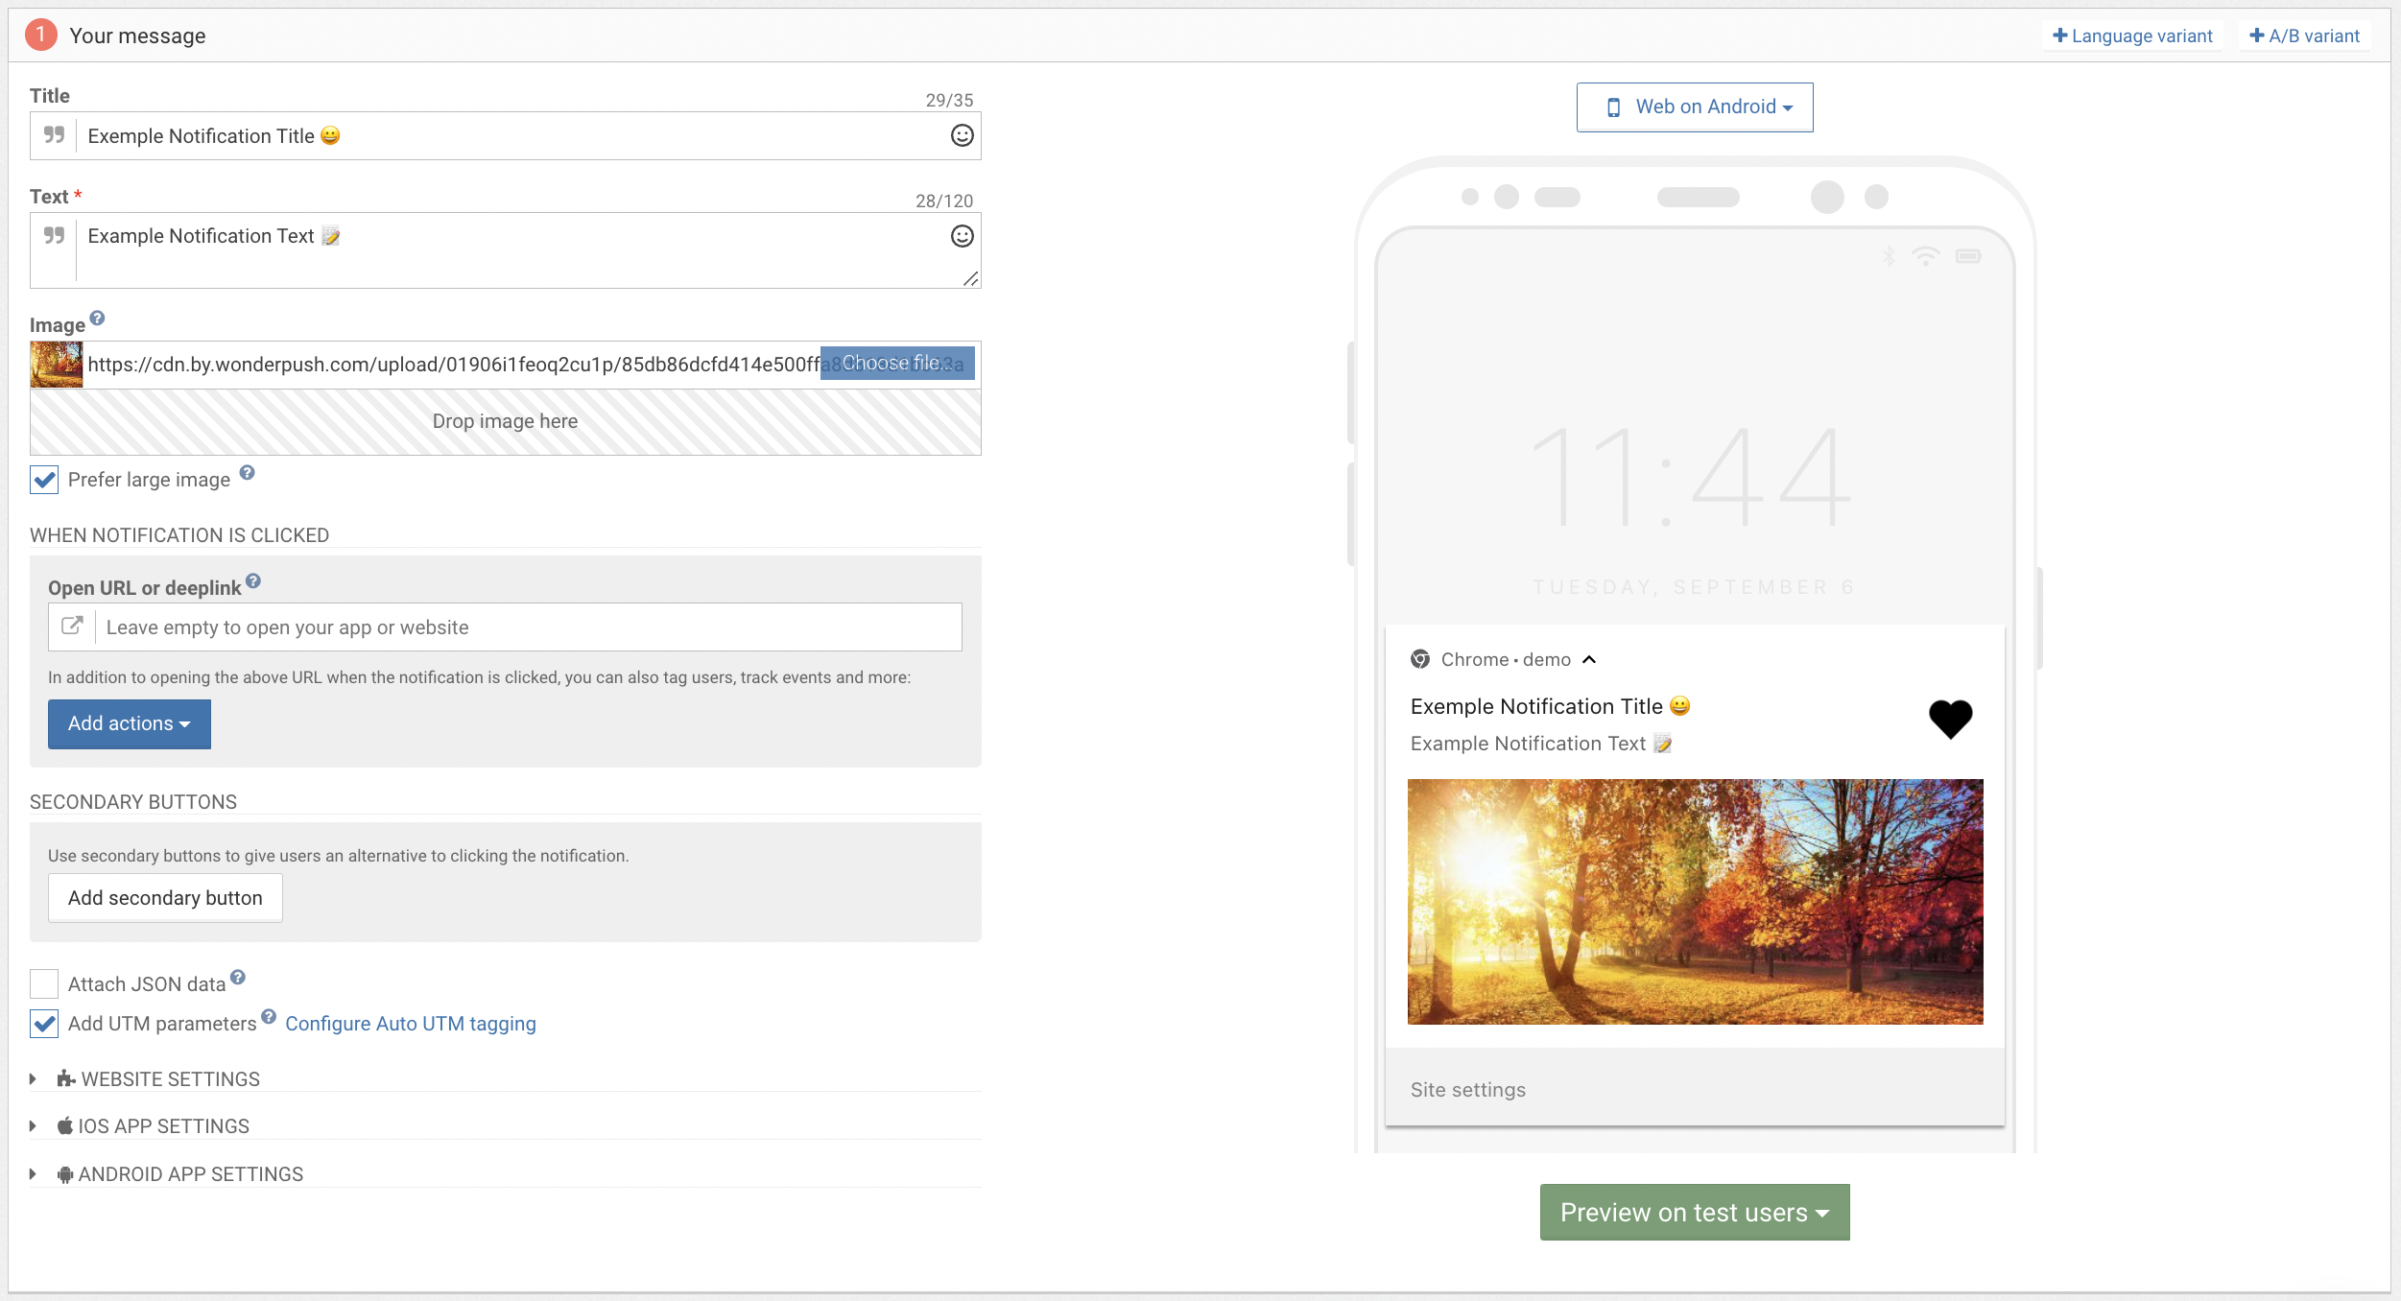Click quote icon beside Text input

pos(54,236)
